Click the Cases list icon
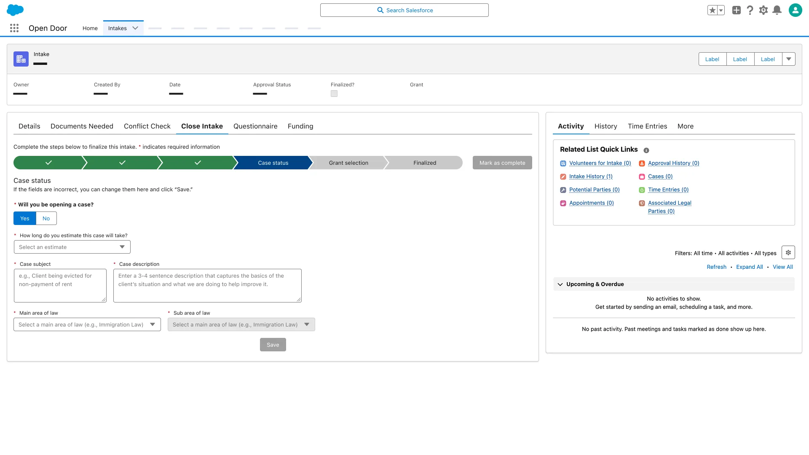Image resolution: width=809 pixels, height=455 pixels. click(642, 177)
